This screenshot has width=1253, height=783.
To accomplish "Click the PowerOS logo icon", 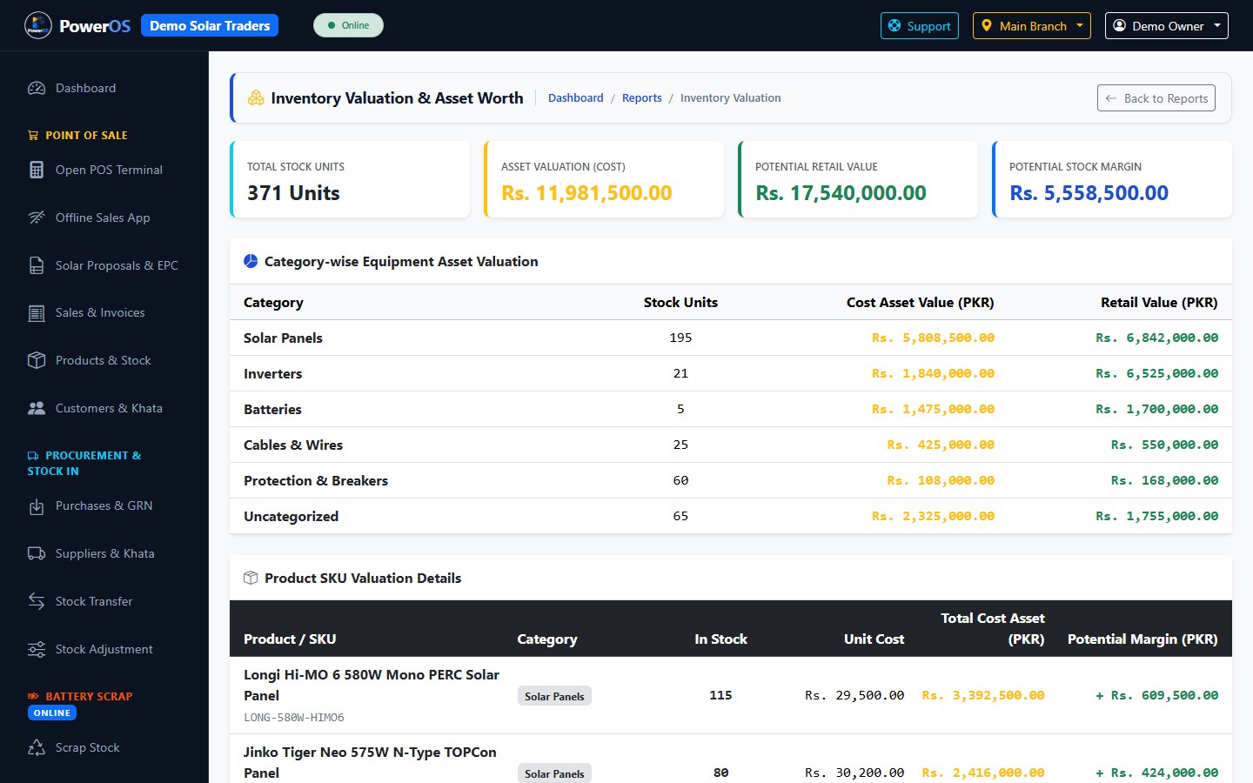I will 38,25.
